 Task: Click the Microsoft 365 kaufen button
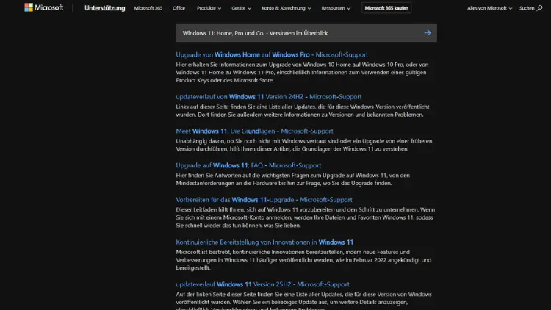[386, 8]
